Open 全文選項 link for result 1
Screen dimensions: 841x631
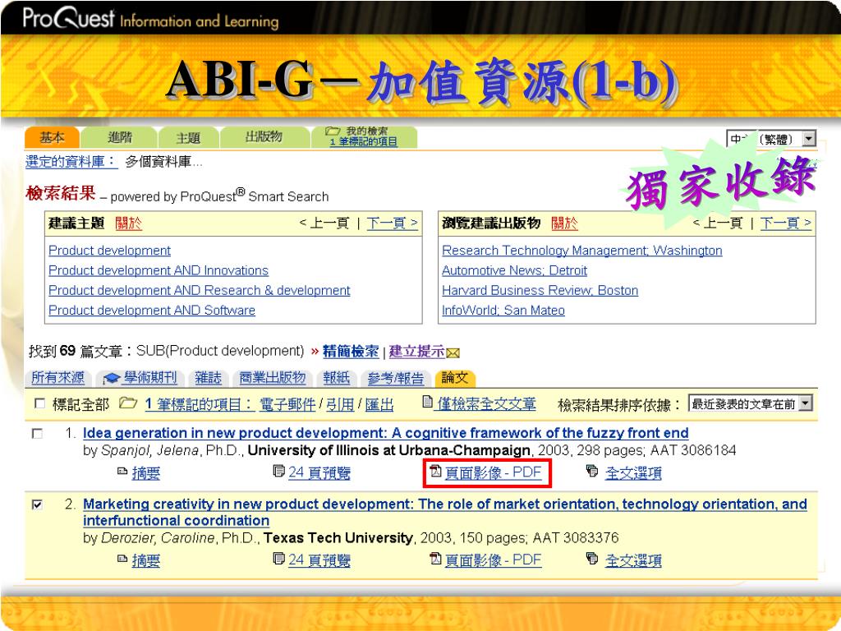633,473
